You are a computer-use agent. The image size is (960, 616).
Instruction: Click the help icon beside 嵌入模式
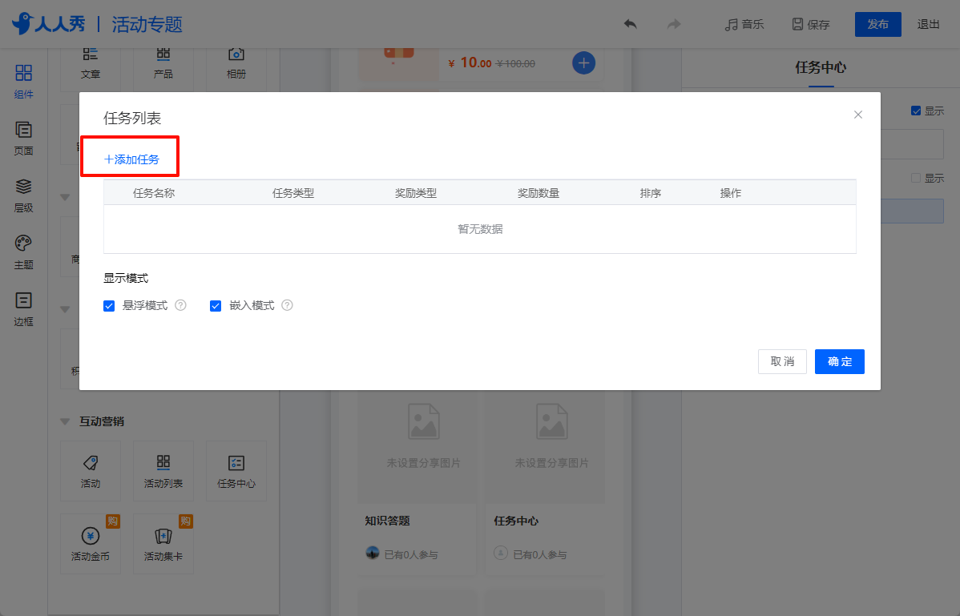point(287,305)
